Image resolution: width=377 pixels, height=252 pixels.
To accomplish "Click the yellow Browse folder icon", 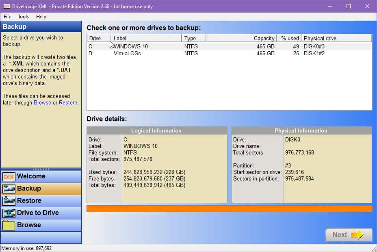I will click(9, 225).
